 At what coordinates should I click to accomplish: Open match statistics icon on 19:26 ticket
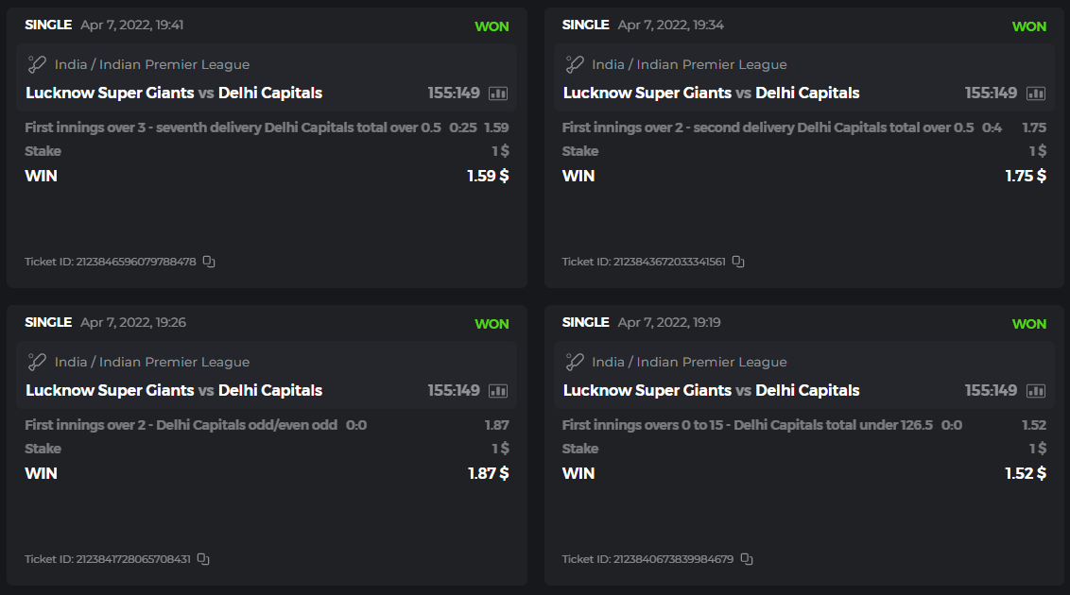[x=498, y=391]
